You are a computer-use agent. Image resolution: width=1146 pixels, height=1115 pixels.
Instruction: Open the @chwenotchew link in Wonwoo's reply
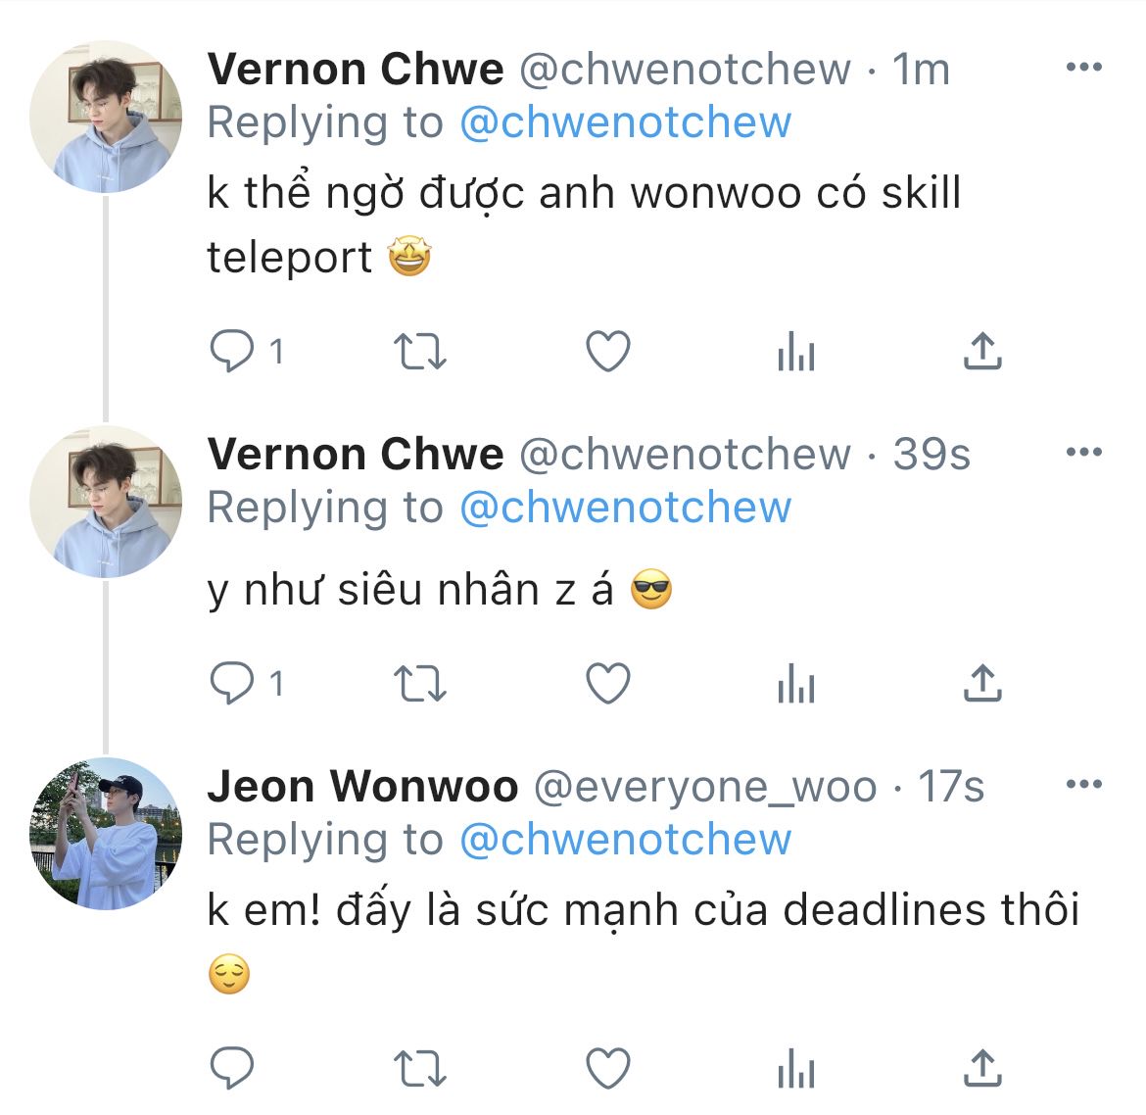626,840
